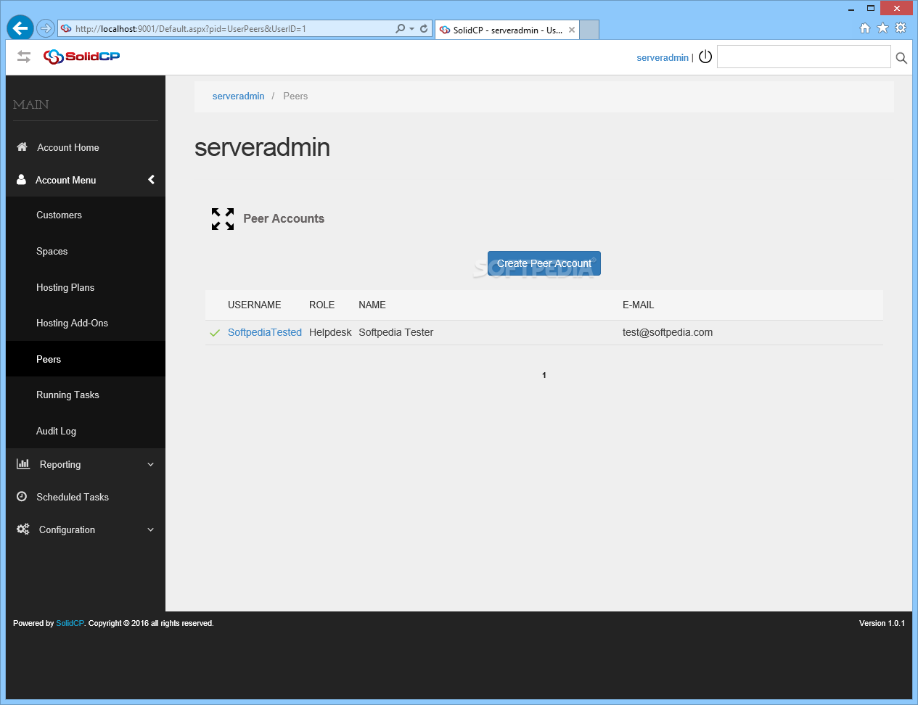
Task: Click the Scheduled Tasks label
Action: tap(73, 497)
